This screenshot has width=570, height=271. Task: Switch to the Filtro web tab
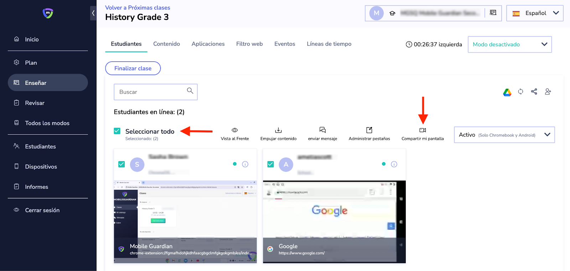pyautogui.click(x=249, y=44)
